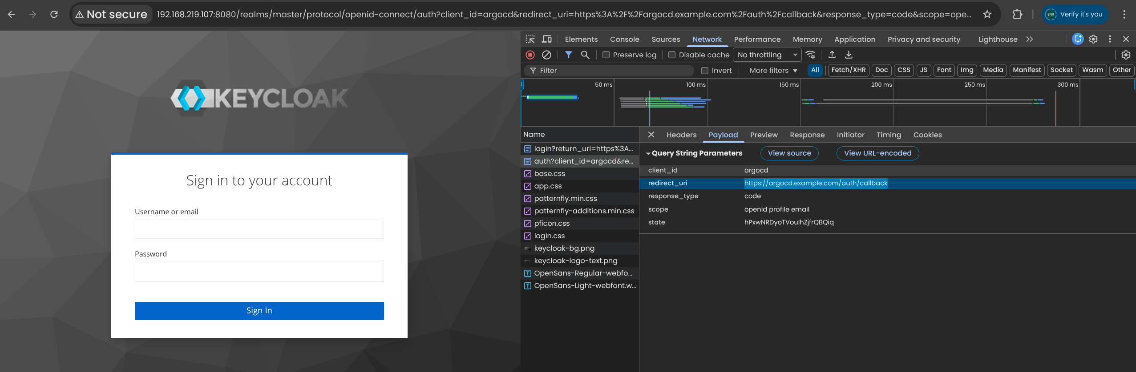The width and height of the screenshot is (1136, 372).
Task: Toggle the device toolbar icon
Action: coord(547,39)
